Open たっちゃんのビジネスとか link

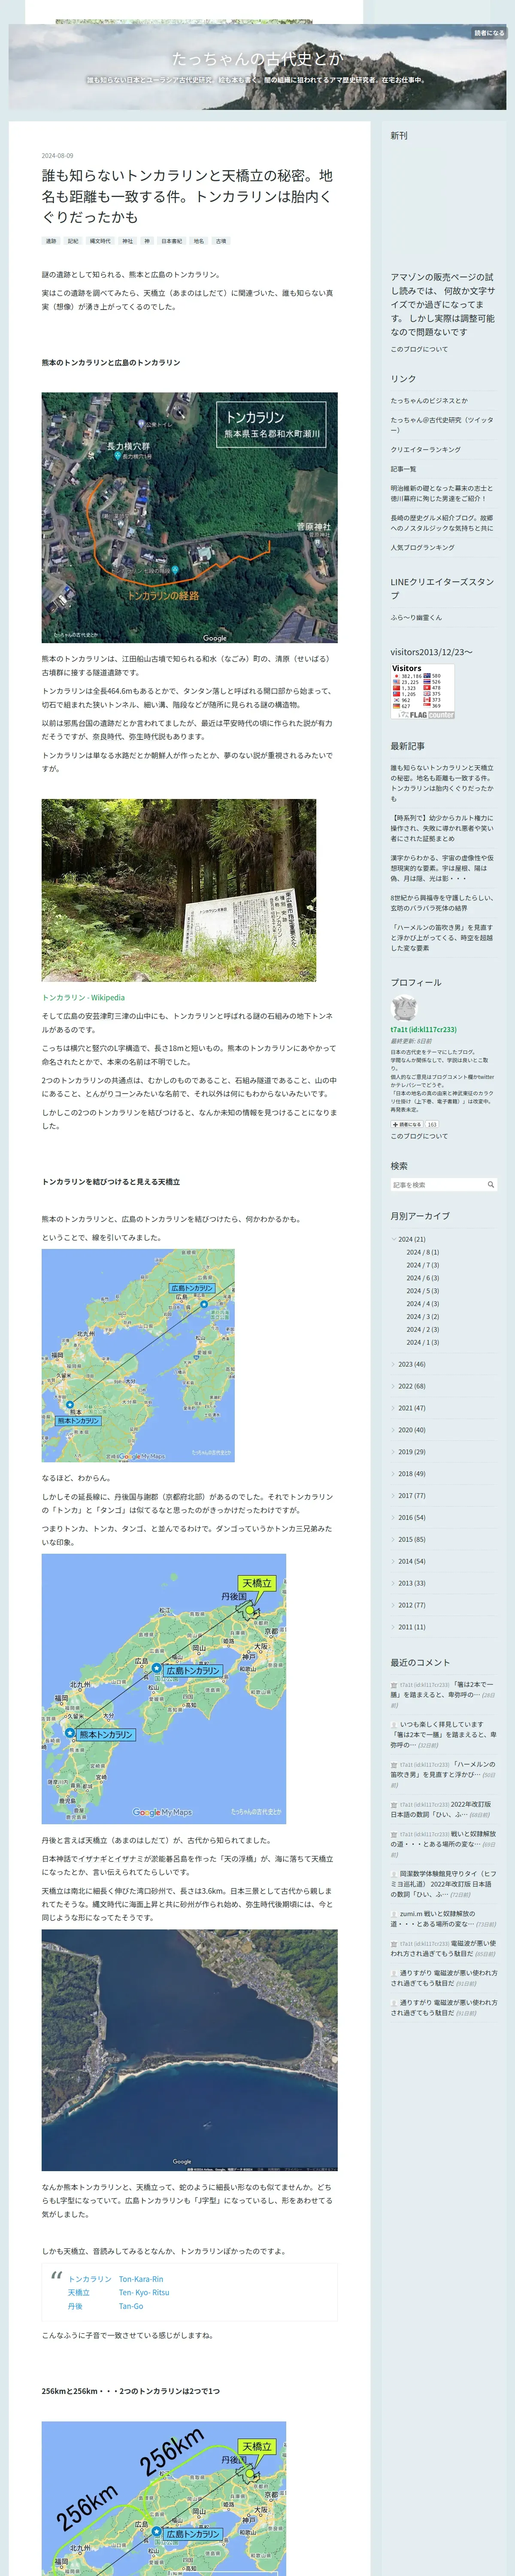(x=429, y=401)
